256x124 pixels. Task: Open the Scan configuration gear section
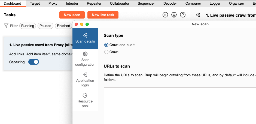click(85, 59)
